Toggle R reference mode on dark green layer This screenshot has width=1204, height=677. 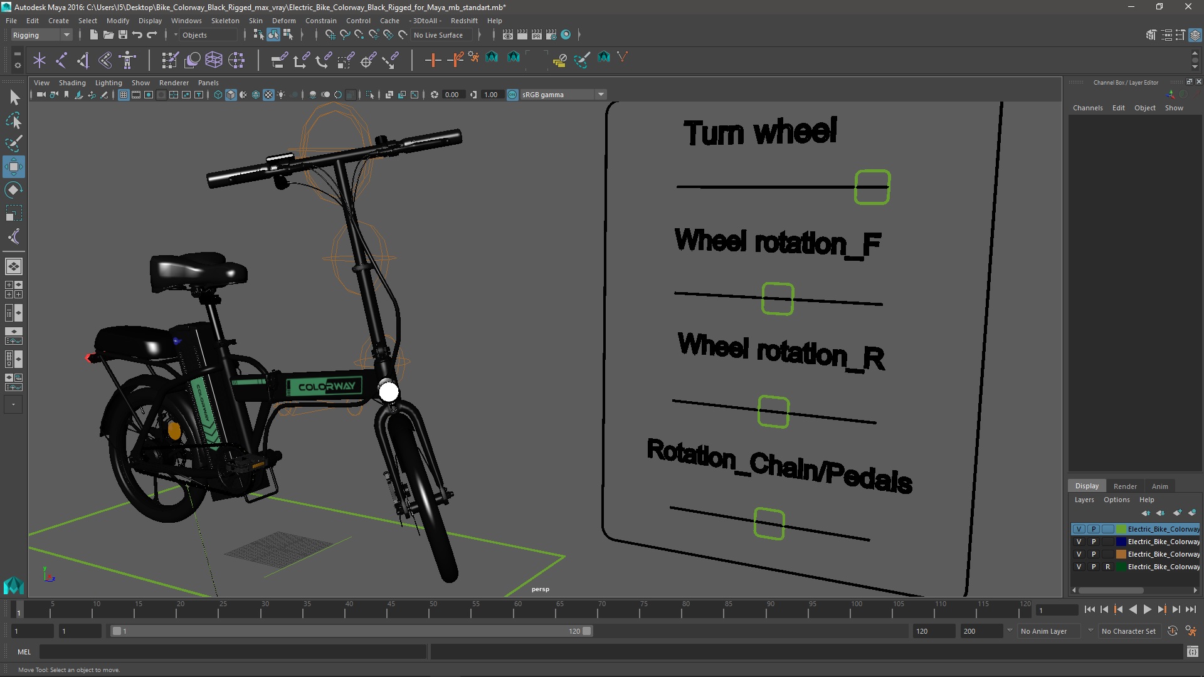tap(1108, 567)
